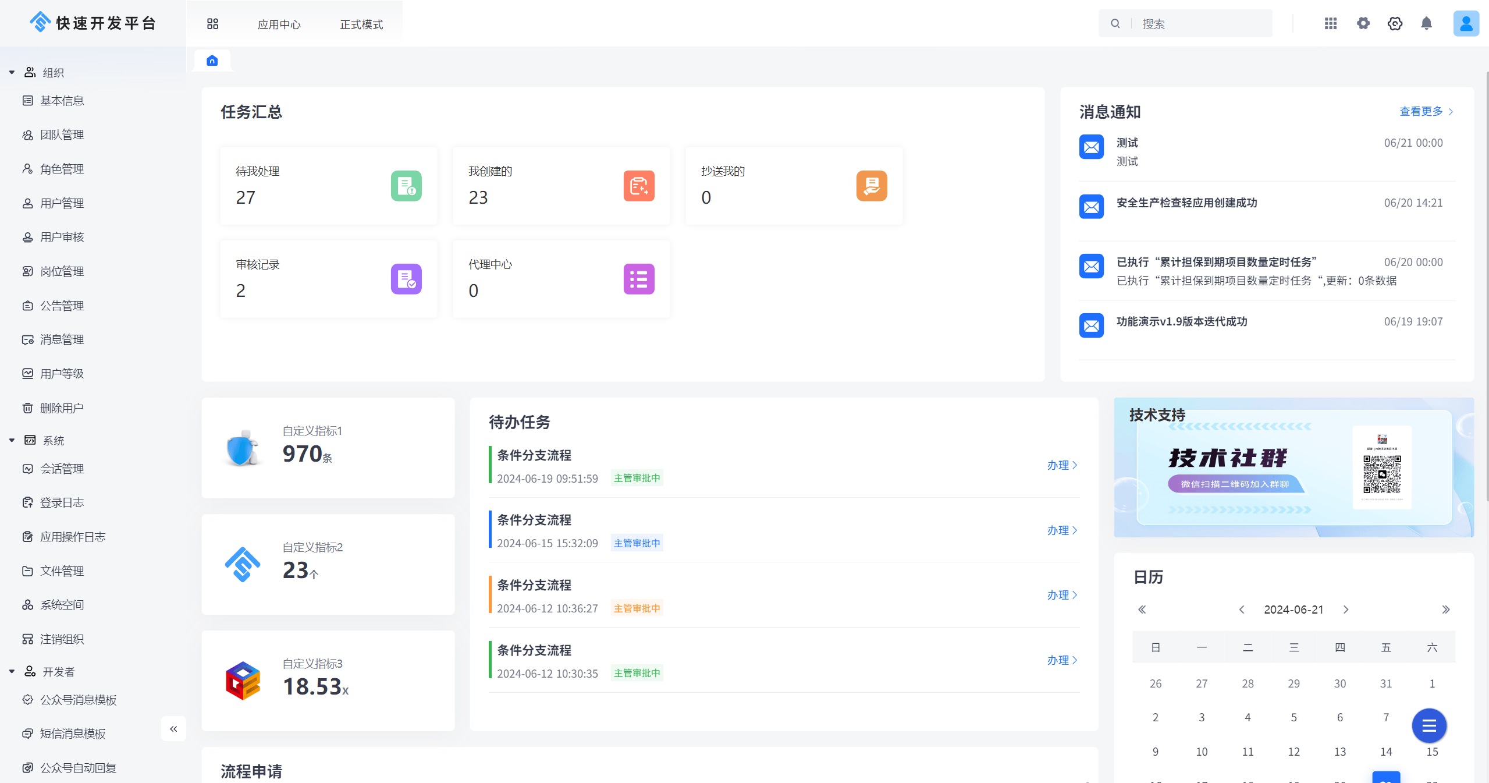Select 用户管理 in the sidebar
The width and height of the screenshot is (1489, 783).
(x=62, y=203)
